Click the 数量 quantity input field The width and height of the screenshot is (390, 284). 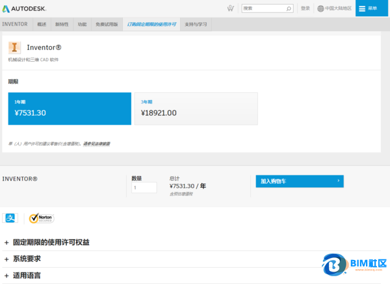point(144,188)
